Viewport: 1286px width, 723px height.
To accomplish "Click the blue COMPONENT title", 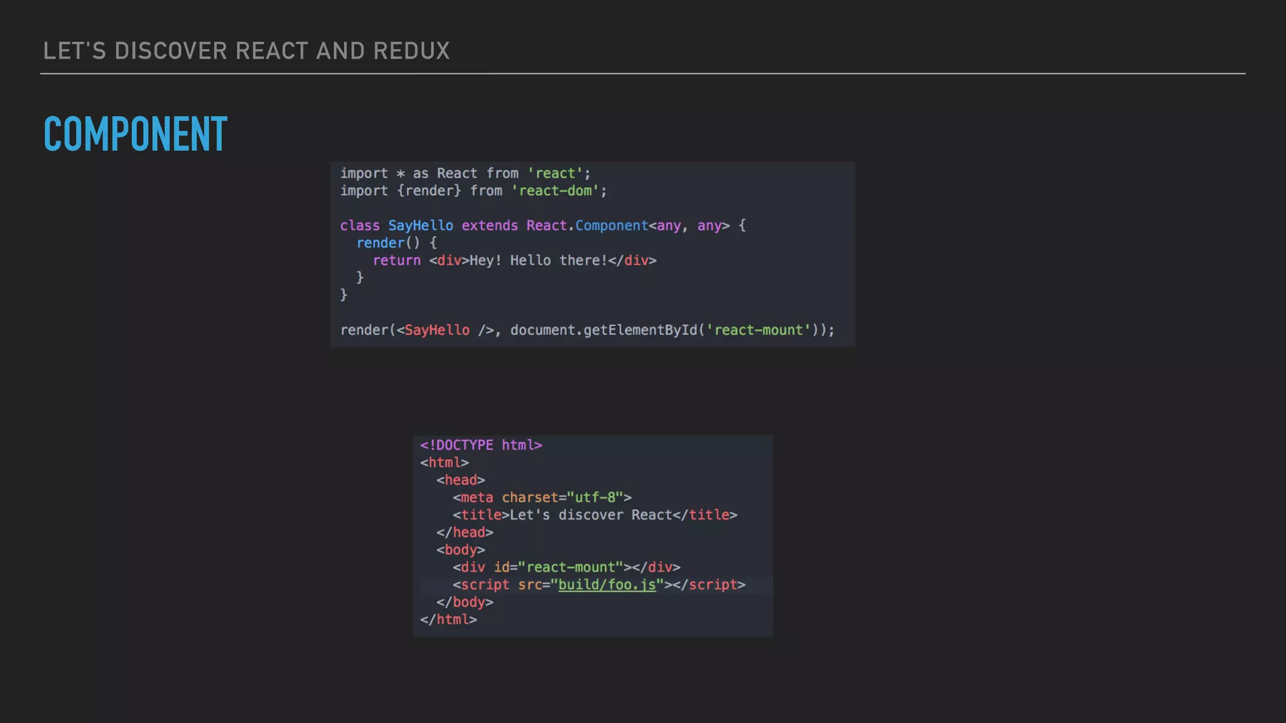I will [x=136, y=134].
